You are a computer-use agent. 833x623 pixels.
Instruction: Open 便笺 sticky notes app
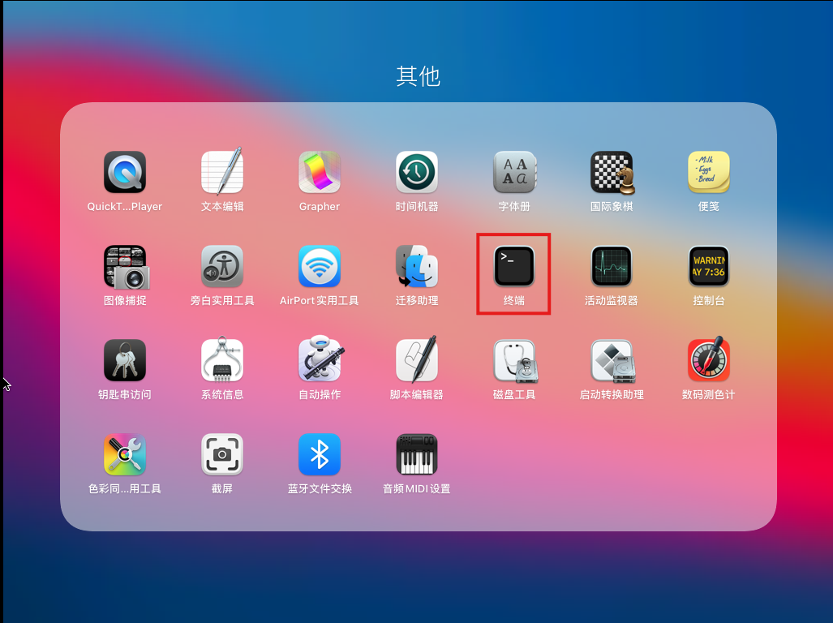tap(709, 172)
